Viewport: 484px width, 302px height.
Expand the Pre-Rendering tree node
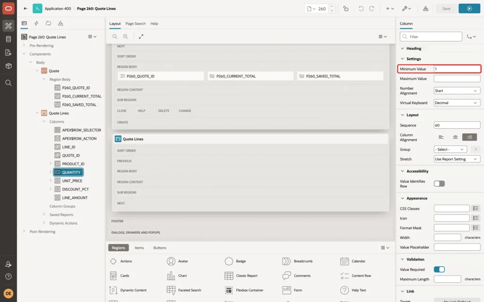tap(24, 45)
